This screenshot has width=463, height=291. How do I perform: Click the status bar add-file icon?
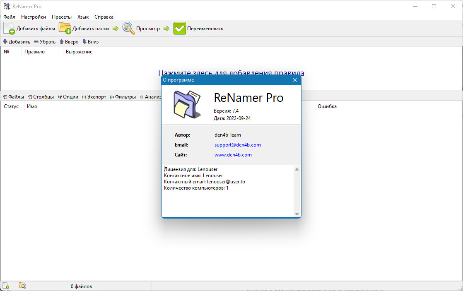pyautogui.click(x=6, y=286)
